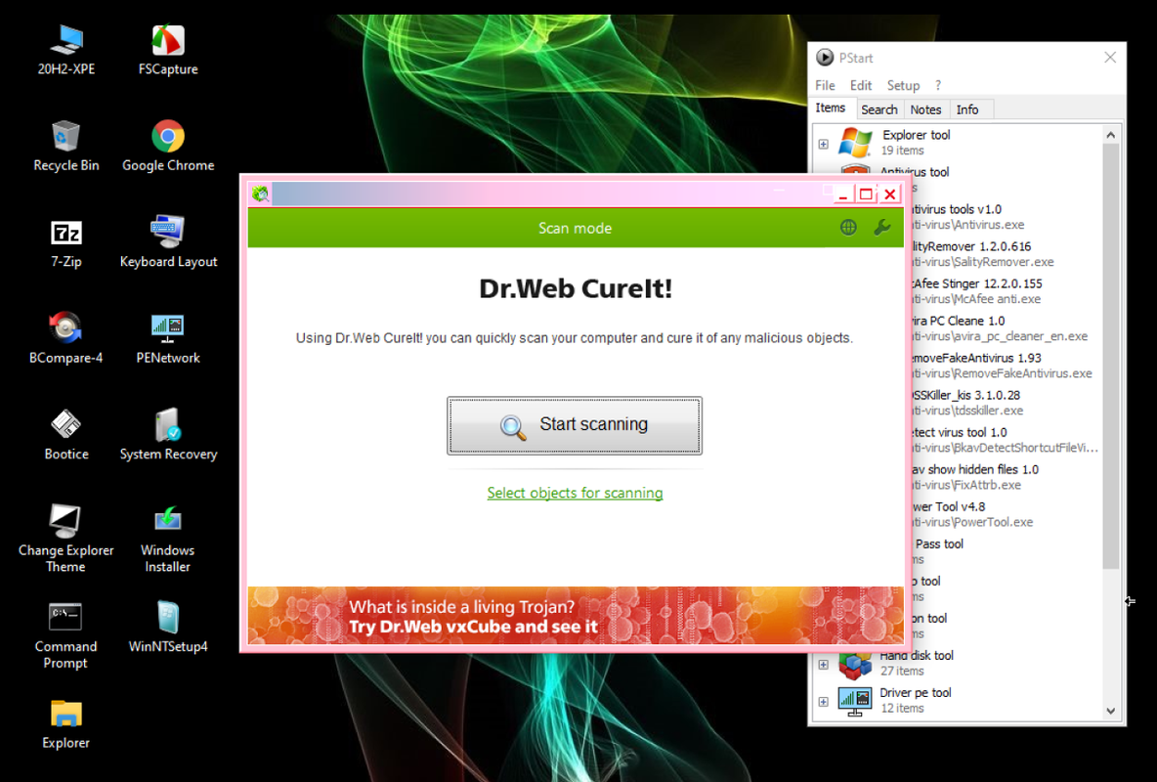Select the Pass tool group label
The height and width of the screenshot is (782, 1157).
(938, 544)
